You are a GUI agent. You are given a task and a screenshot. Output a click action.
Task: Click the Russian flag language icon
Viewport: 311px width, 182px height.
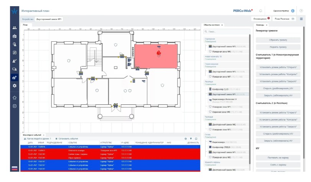pyautogui.click(x=15, y=168)
